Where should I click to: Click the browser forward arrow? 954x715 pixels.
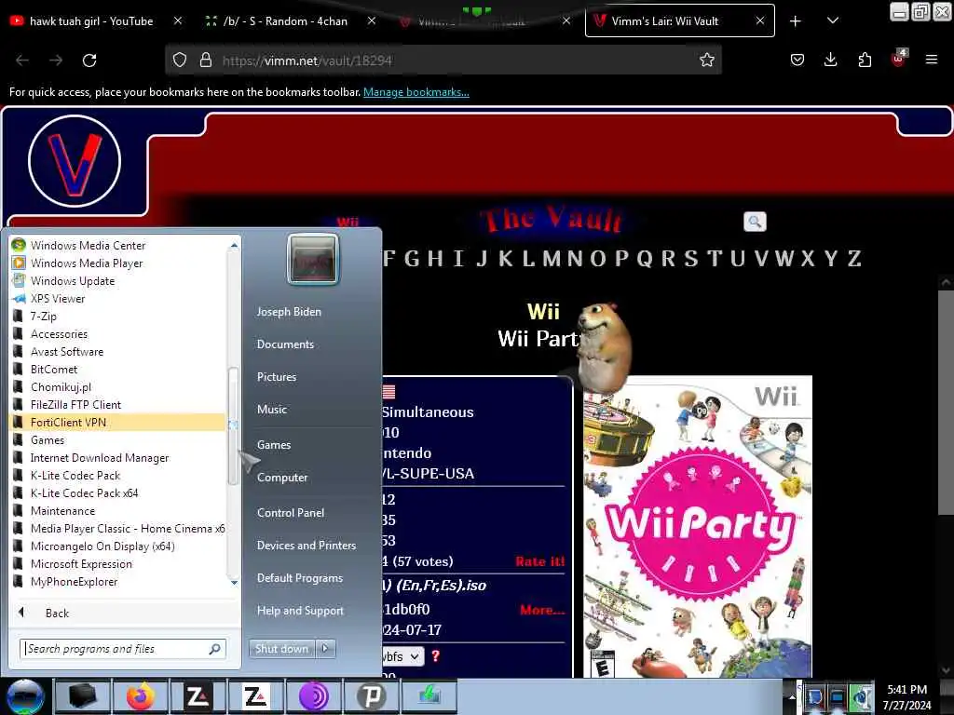56,61
